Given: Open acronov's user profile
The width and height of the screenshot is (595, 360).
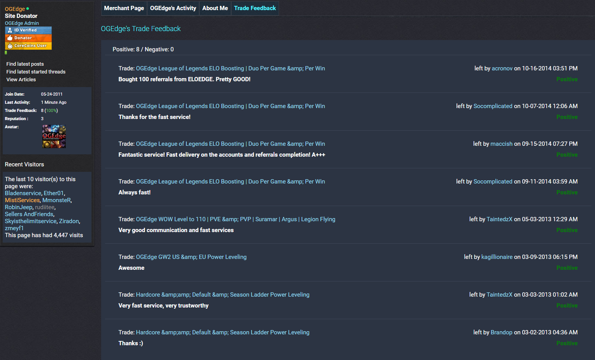Looking at the screenshot, I should (x=502, y=68).
